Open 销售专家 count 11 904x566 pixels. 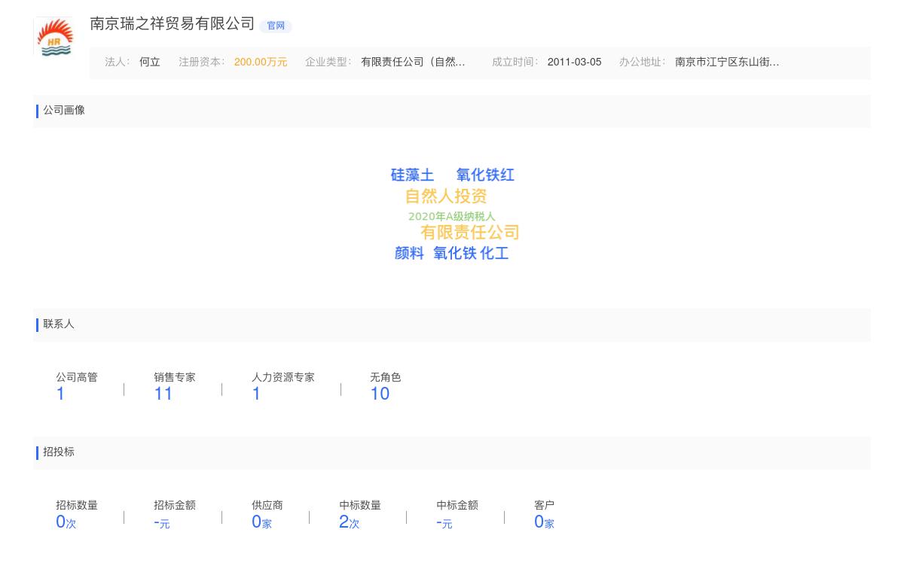click(163, 394)
